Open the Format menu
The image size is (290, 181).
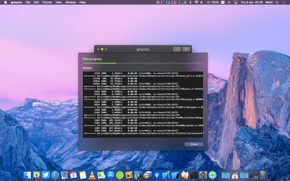click(x=47, y=3)
